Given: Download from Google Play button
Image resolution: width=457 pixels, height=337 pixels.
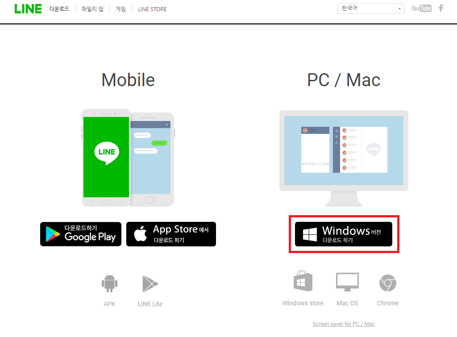Looking at the screenshot, I should point(81,234).
